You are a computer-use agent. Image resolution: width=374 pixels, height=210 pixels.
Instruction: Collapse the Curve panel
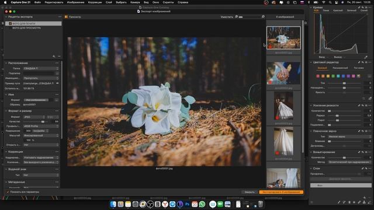pos(311,8)
